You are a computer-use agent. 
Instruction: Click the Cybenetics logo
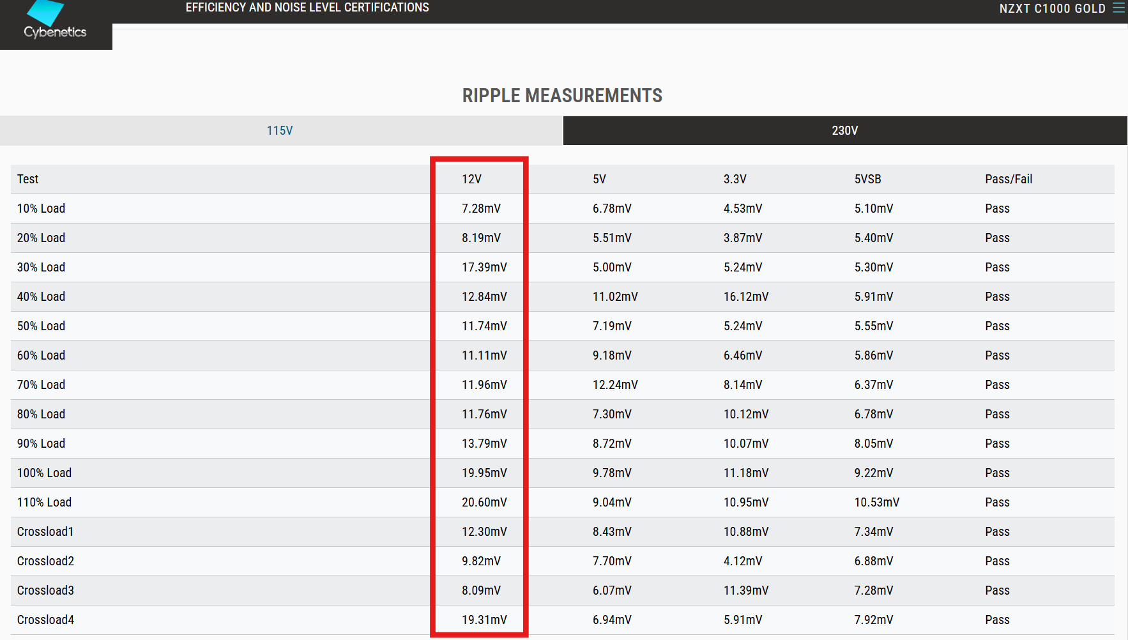[55, 21]
